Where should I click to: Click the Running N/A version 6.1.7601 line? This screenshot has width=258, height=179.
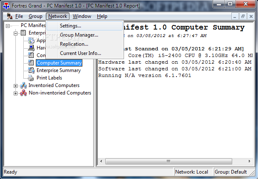click(x=145, y=75)
